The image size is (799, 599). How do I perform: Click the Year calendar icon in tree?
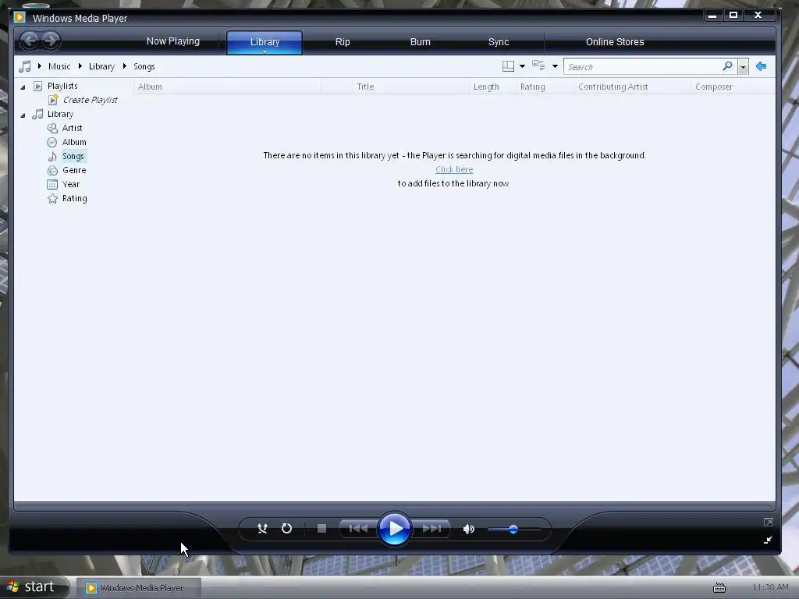click(52, 184)
